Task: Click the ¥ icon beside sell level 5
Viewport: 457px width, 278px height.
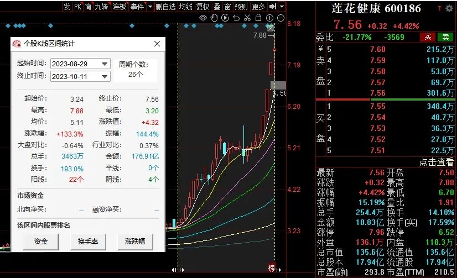Action: 320,49
